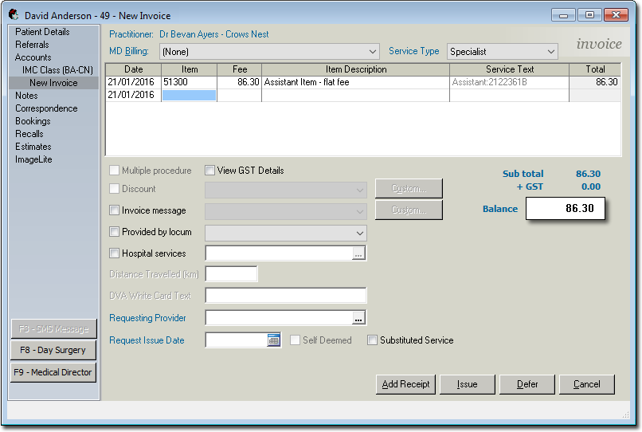The width and height of the screenshot is (642, 432).
Task: Defer the invoice with the Defer button
Action: pyautogui.click(x=527, y=384)
